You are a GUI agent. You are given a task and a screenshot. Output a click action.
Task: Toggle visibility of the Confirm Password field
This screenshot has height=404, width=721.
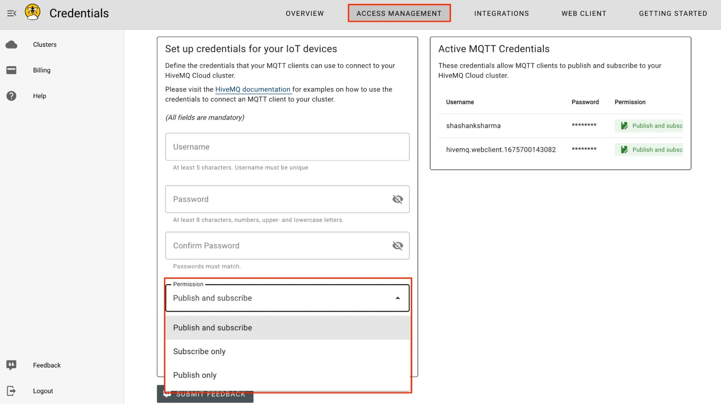(x=397, y=246)
